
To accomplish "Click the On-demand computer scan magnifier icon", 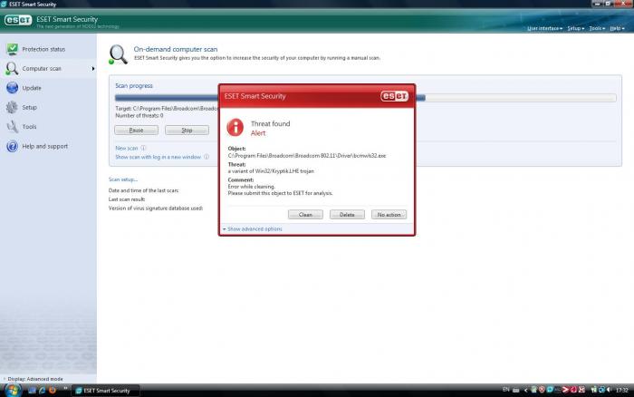I will coord(118,54).
